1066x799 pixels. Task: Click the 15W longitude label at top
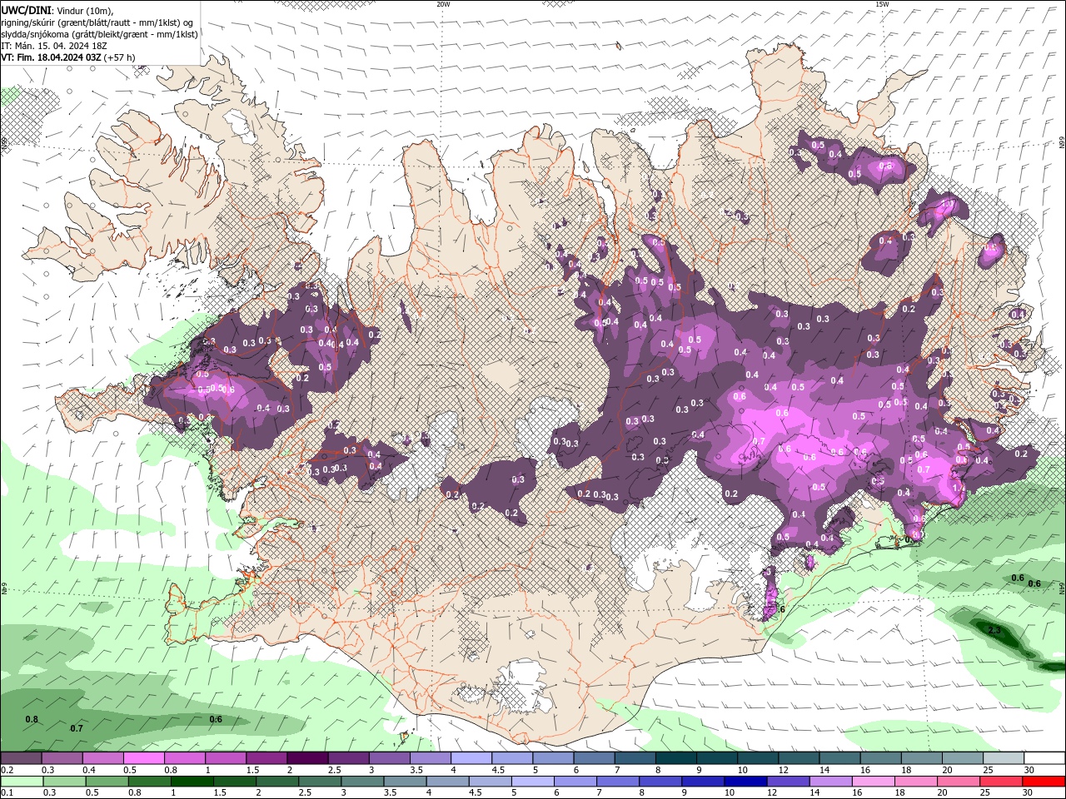click(x=883, y=3)
